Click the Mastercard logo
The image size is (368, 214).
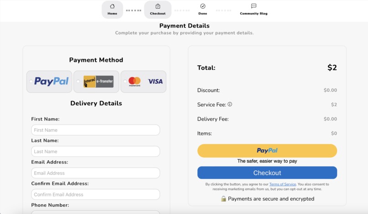pos(135,81)
